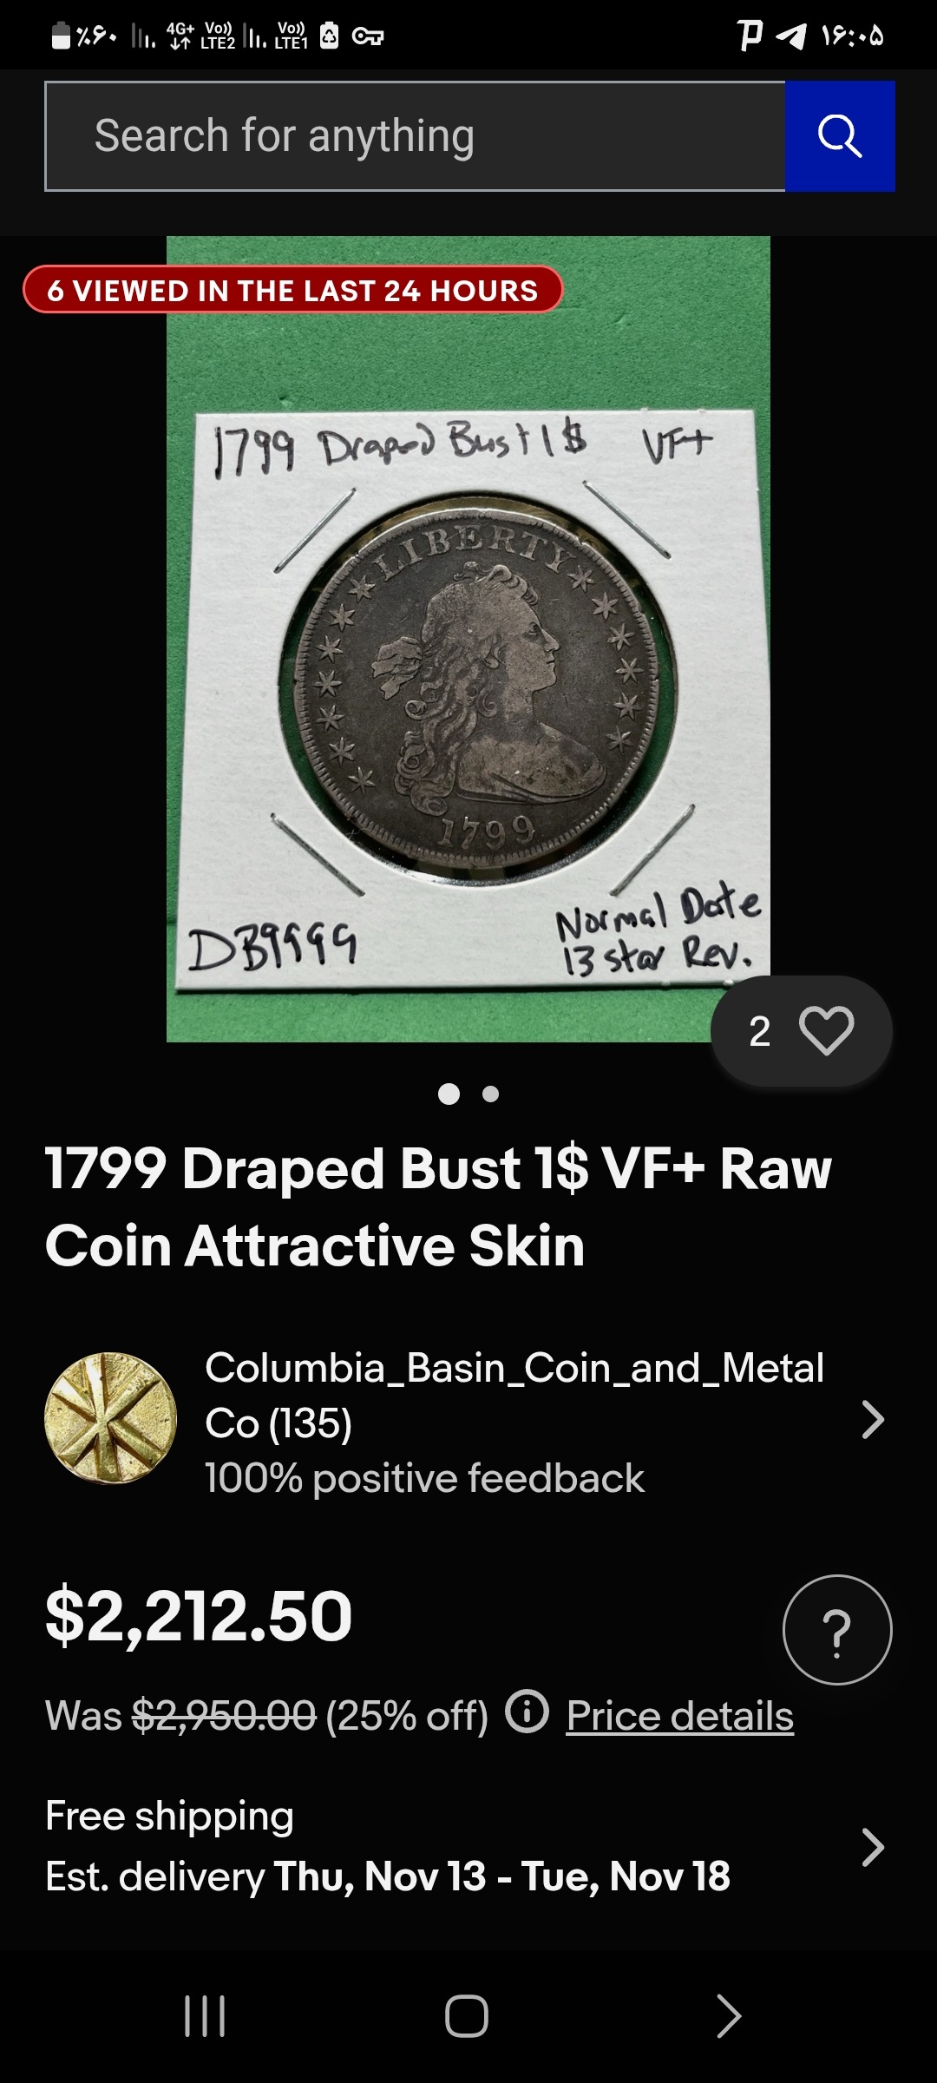This screenshot has height=2083, width=937.
Task: Tap Android recent apps navigation button
Action: 205,2015
